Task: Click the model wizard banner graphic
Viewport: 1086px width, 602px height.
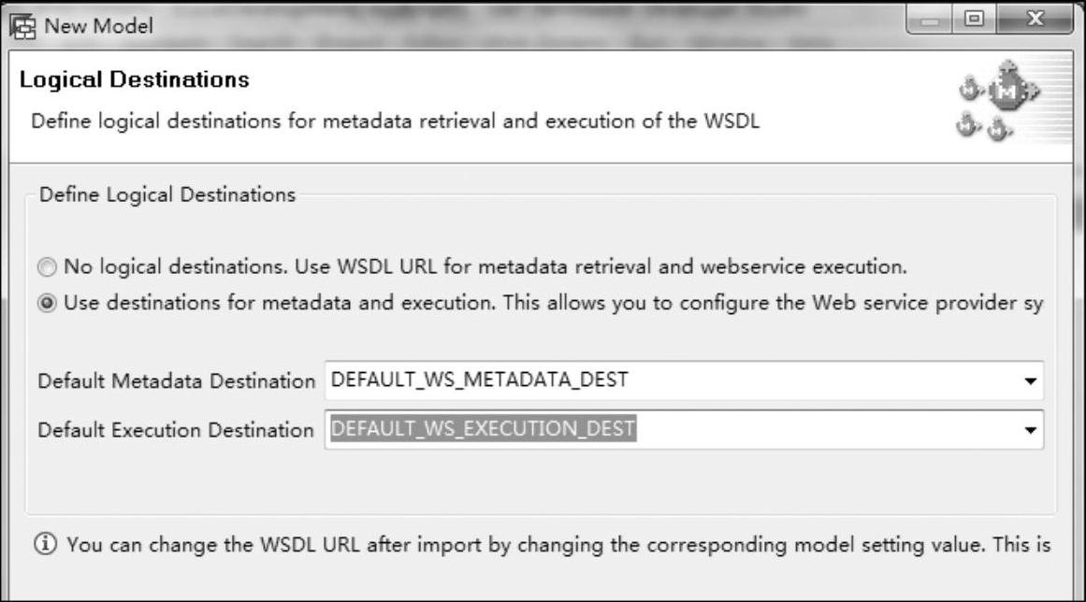Action: (x=997, y=101)
